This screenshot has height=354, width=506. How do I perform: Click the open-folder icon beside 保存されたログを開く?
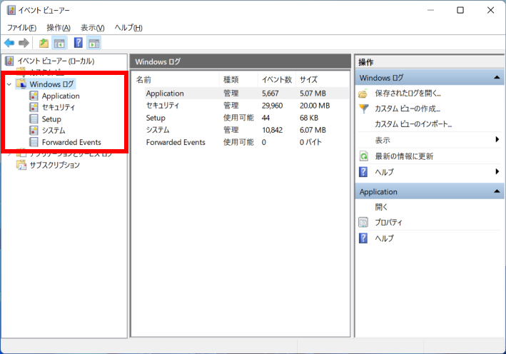click(x=363, y=93)
